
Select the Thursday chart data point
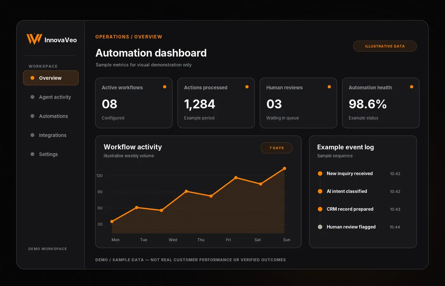pyautogui.click(x=186, y=191)
